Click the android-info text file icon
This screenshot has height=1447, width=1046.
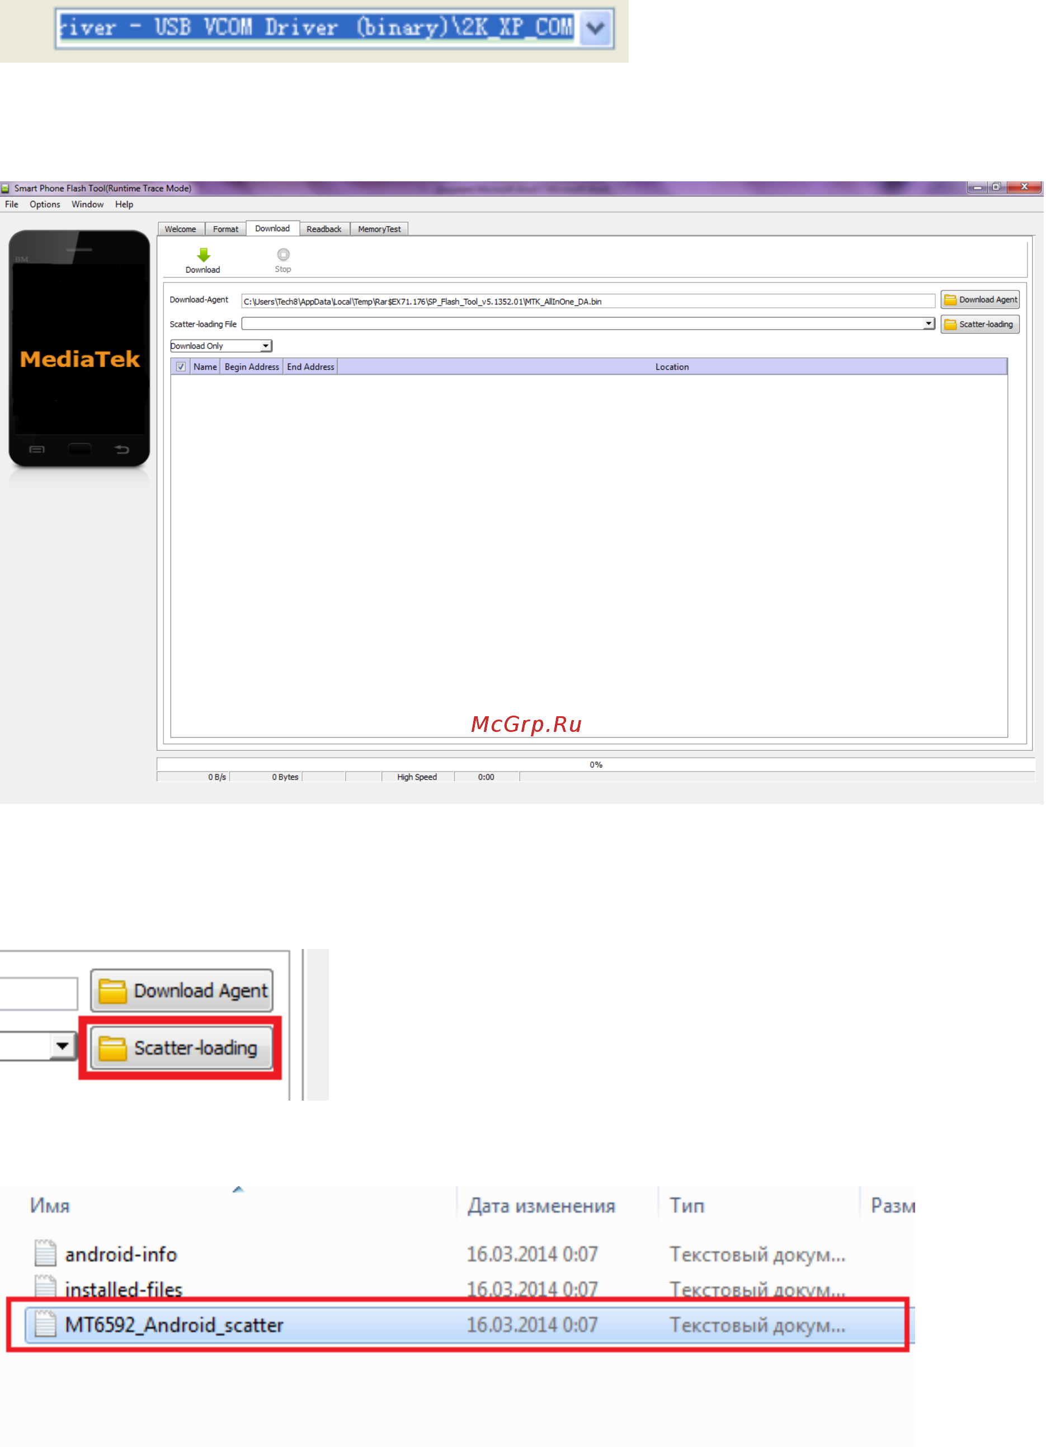click(x=45, y=1253)
